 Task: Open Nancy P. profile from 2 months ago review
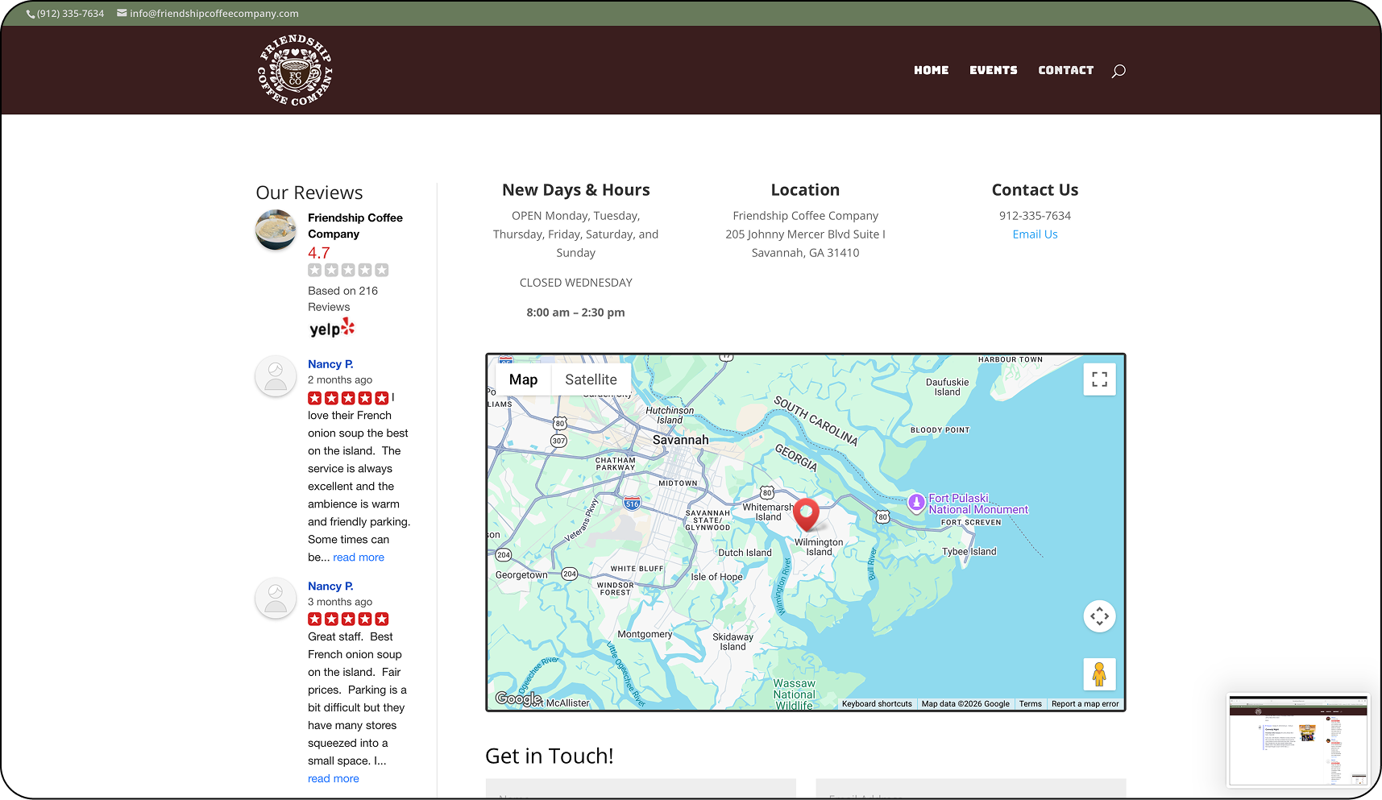click(330, 364)
